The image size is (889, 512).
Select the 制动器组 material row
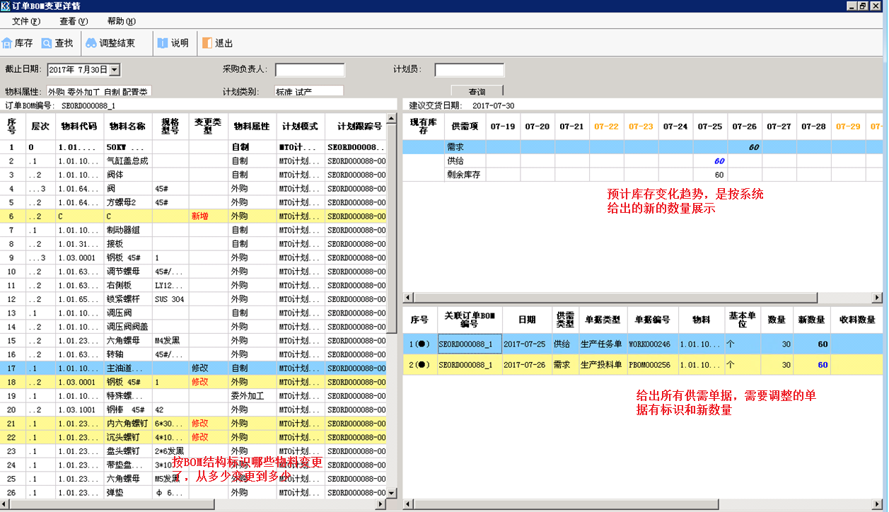[194, 230]
